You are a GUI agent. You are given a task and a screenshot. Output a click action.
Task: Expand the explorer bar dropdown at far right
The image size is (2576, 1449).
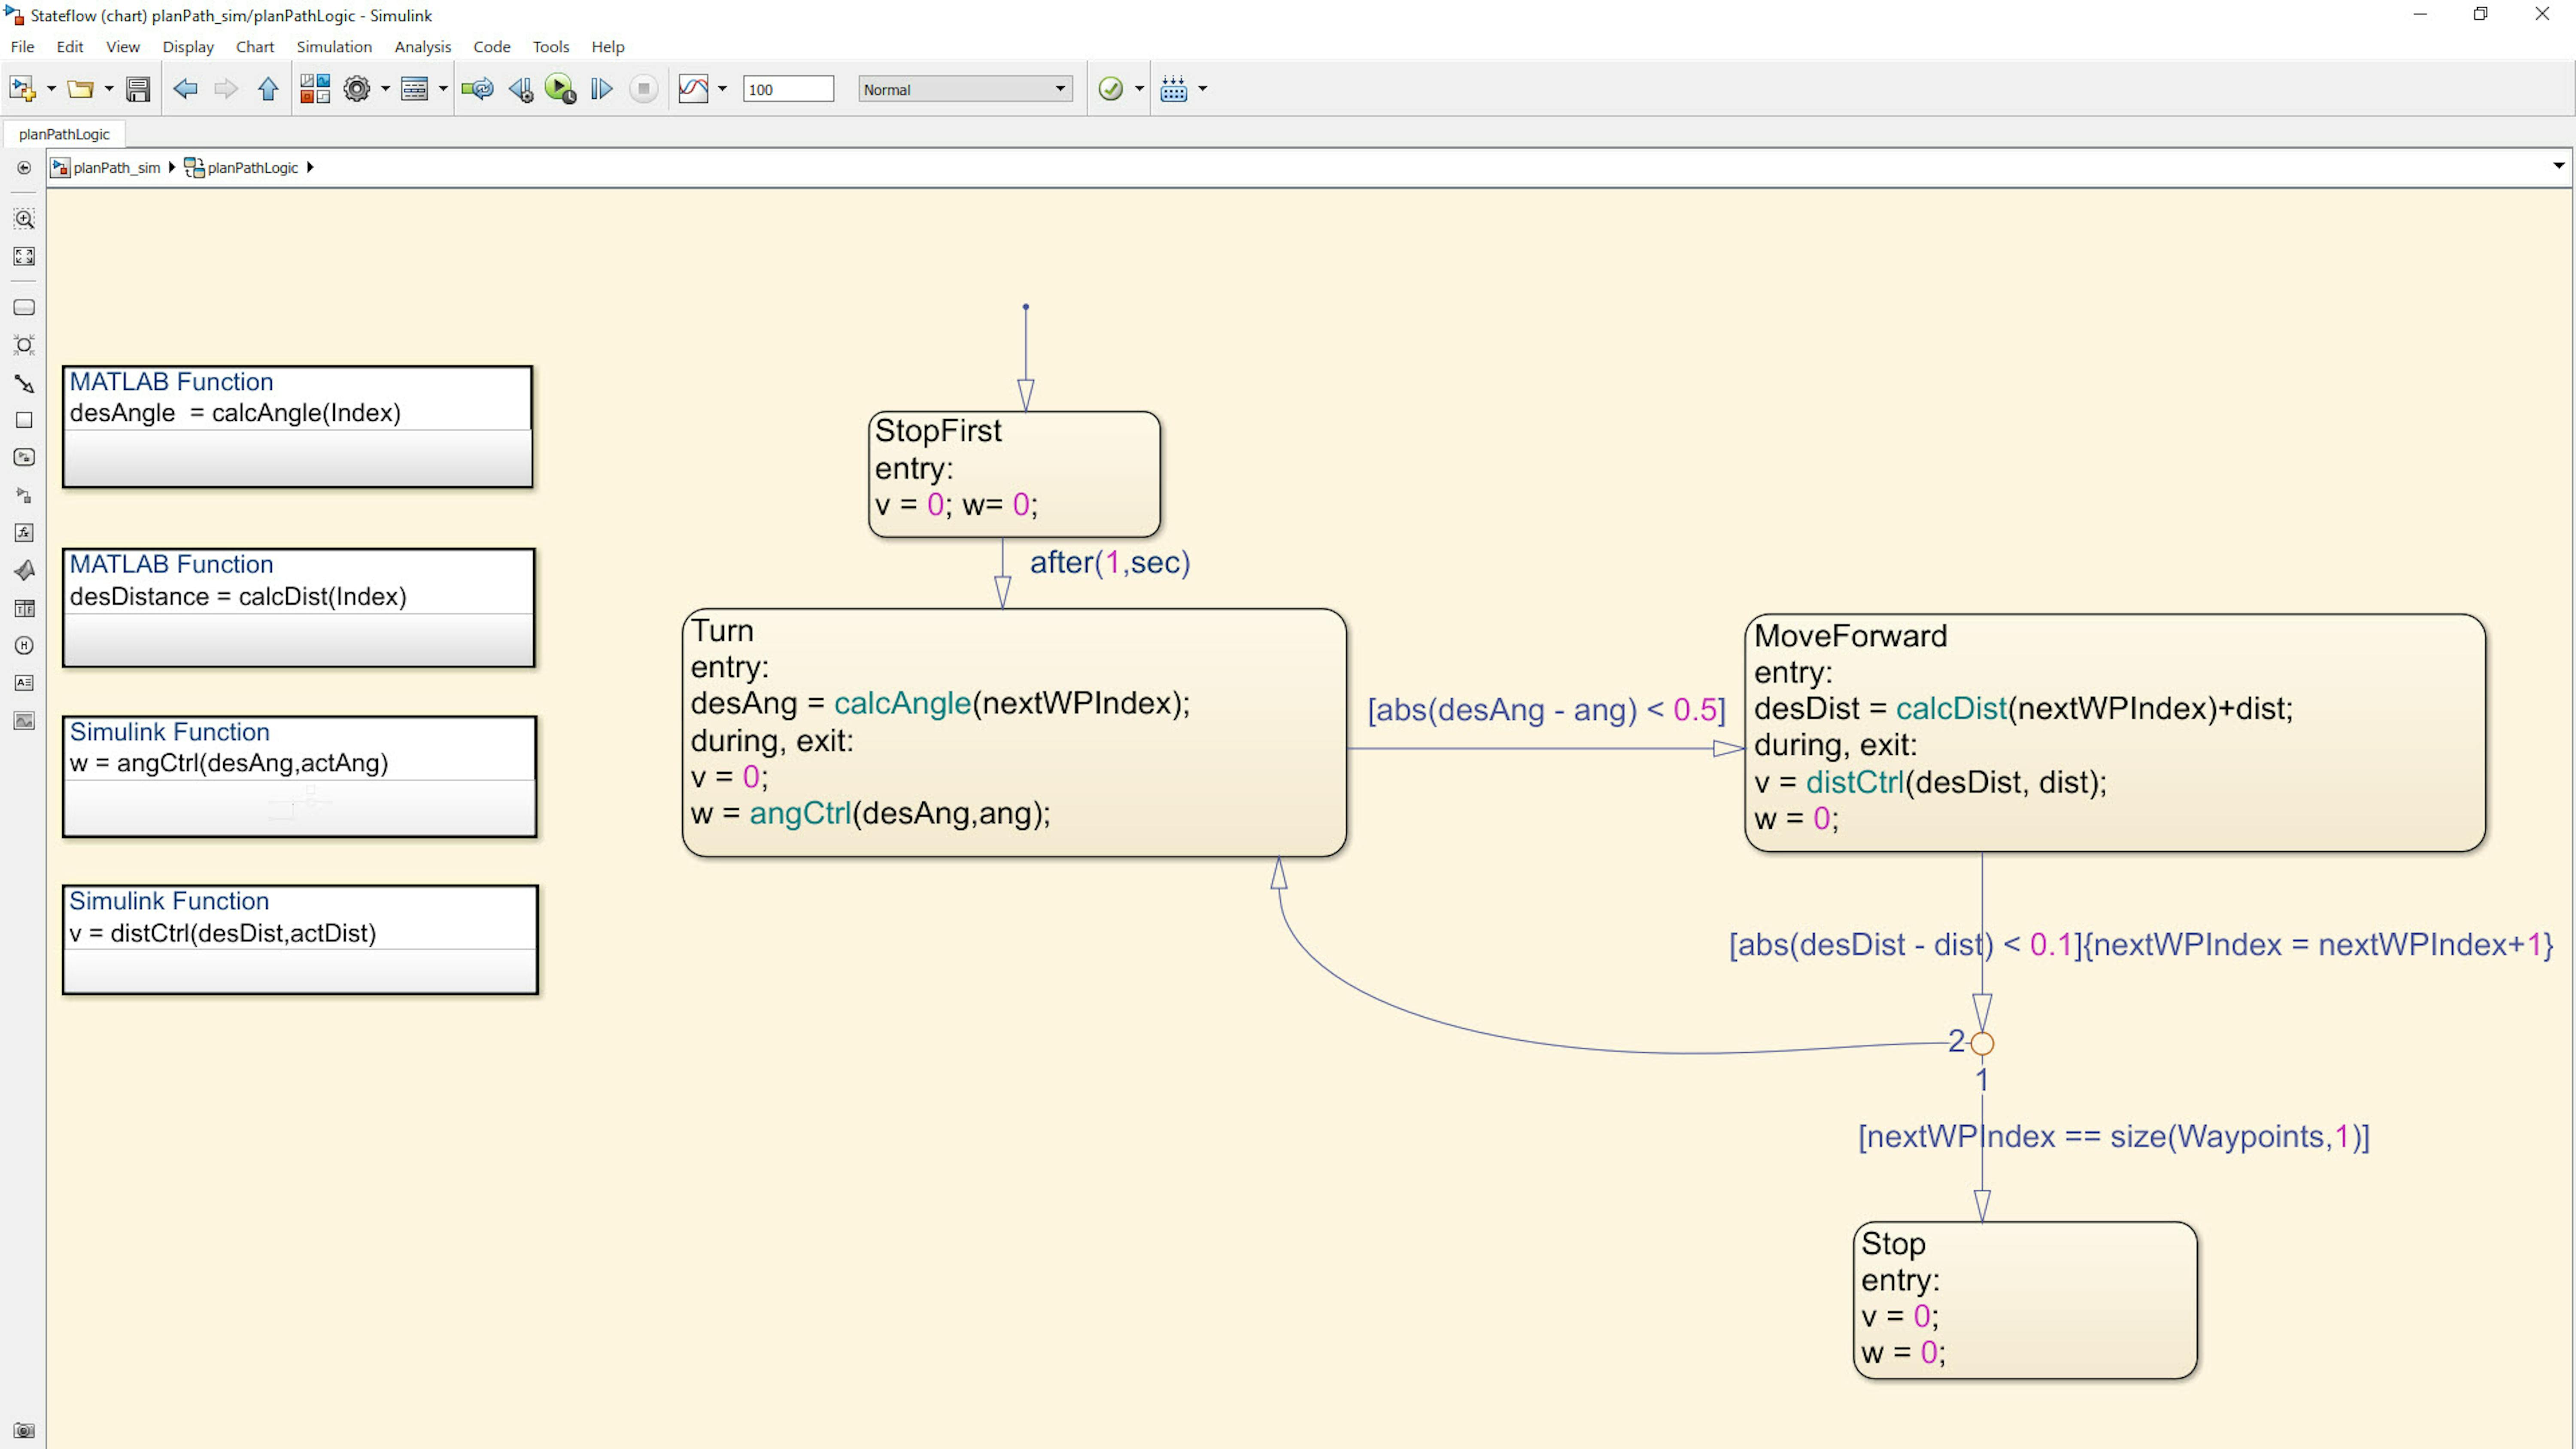point(2558,166)
